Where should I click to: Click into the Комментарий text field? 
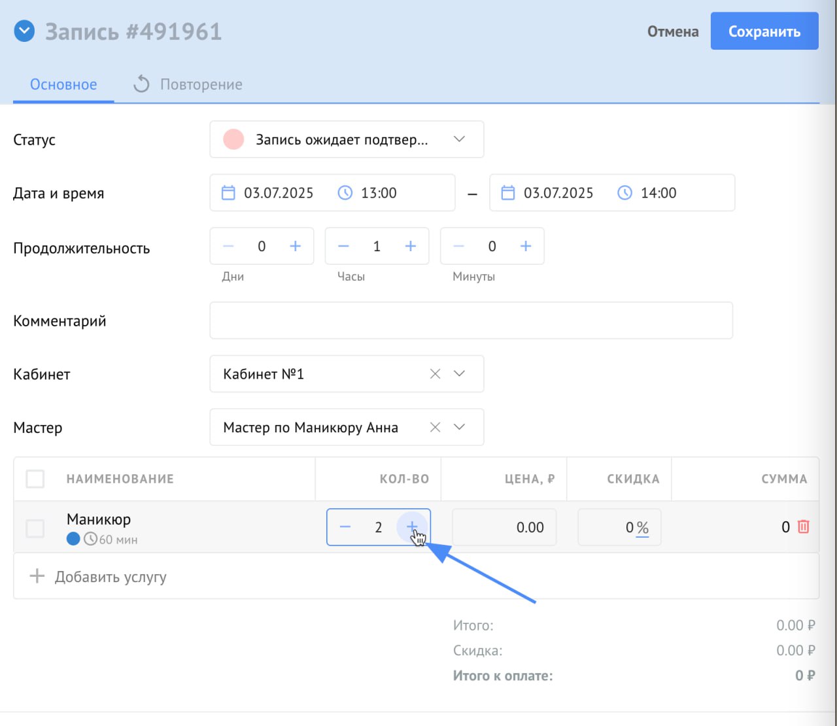(471, 320)
